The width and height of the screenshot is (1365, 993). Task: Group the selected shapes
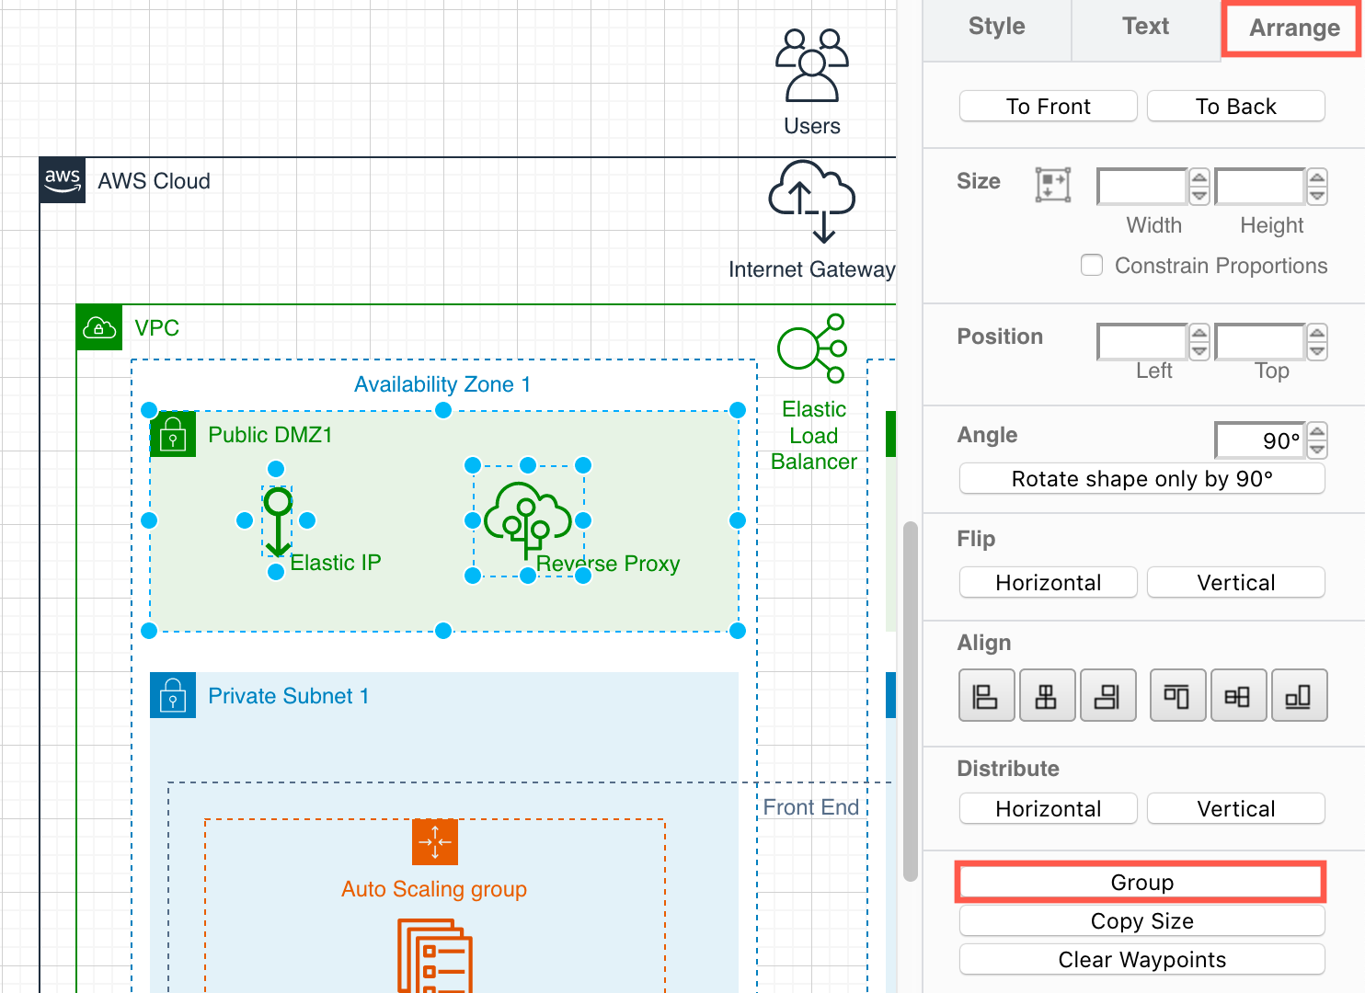tap(1141, 882)
